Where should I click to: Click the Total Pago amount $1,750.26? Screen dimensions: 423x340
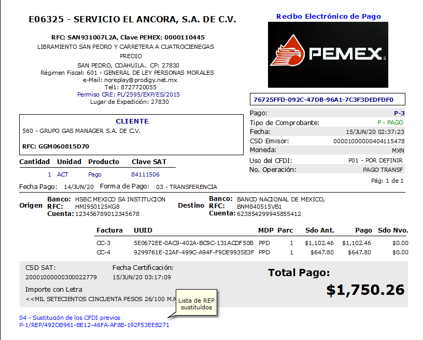pos(365,290)
